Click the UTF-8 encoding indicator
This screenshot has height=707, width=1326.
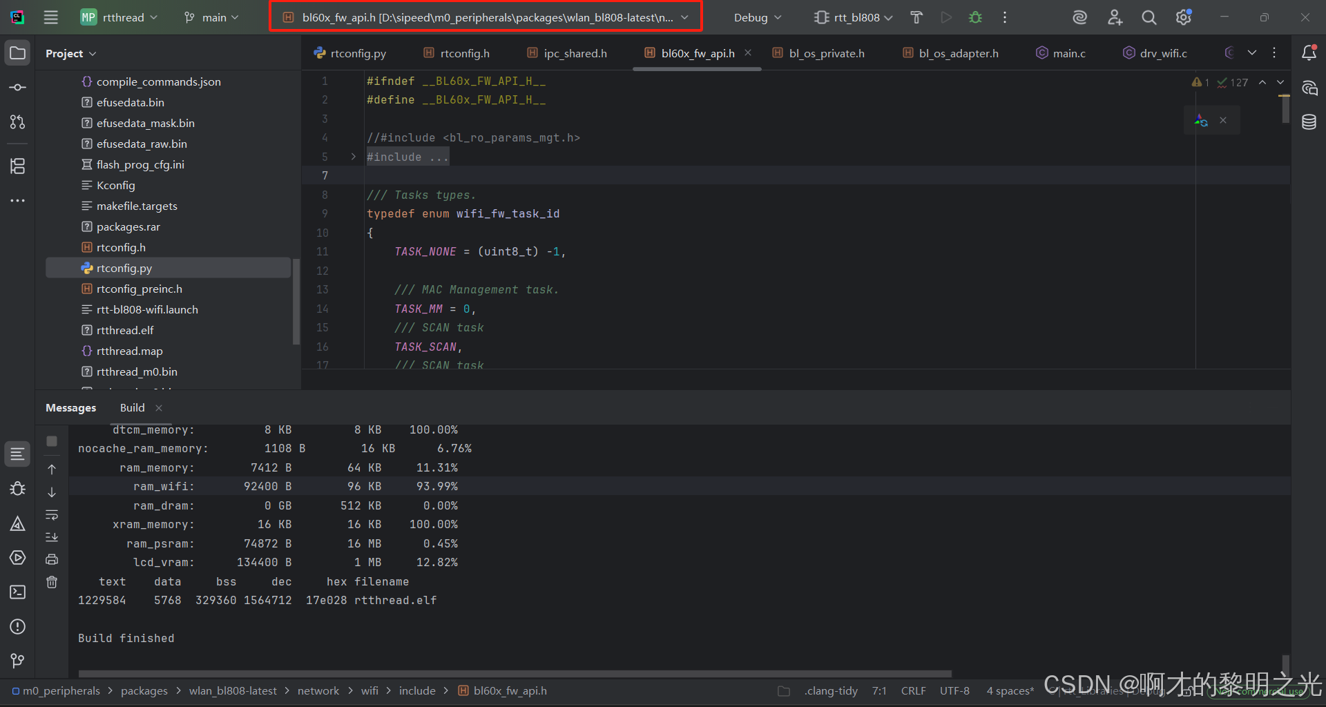click(x=954, y=690)
